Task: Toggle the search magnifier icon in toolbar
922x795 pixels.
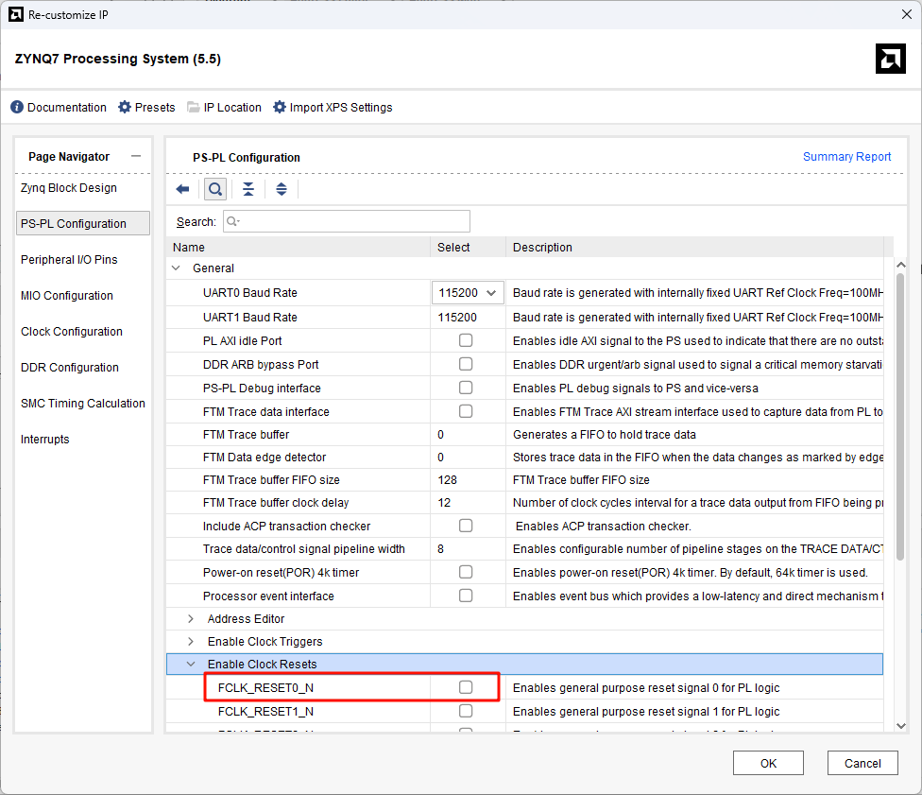Action: (215, 189)
